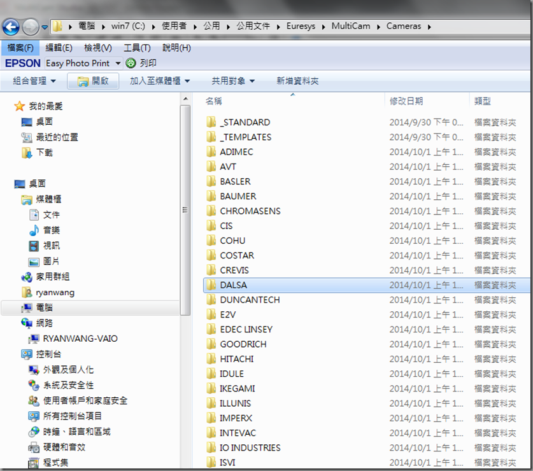533x471 pixels.
Task: Select _TEMPLATES folder
Action: pos(245,137)
